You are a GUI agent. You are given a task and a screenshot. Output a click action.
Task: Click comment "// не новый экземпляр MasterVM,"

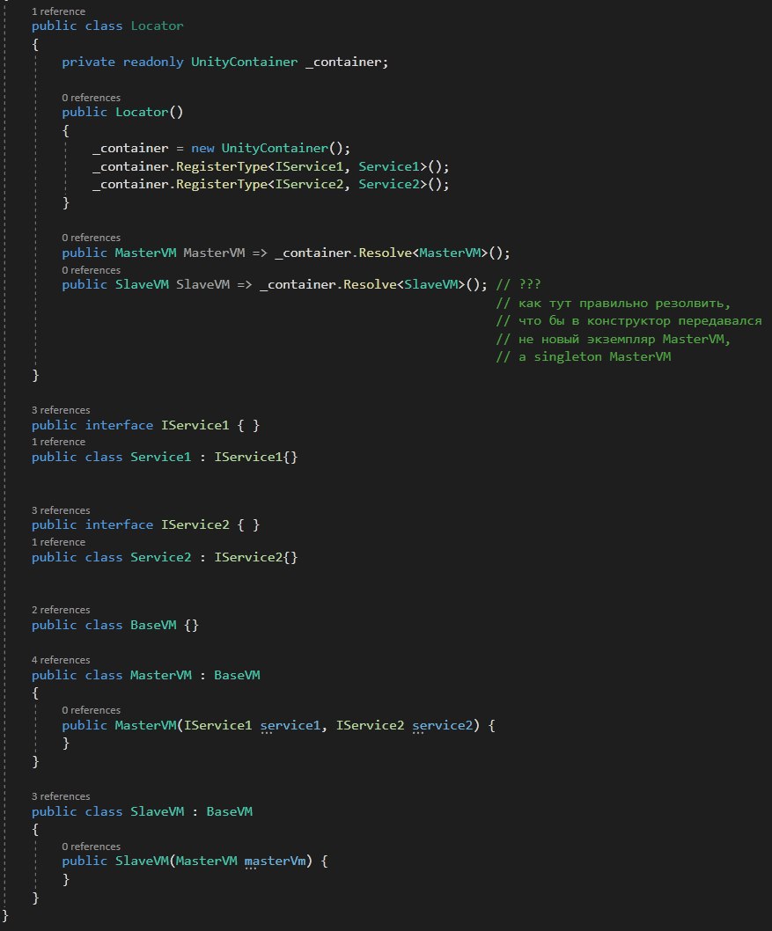coord(614,339)
